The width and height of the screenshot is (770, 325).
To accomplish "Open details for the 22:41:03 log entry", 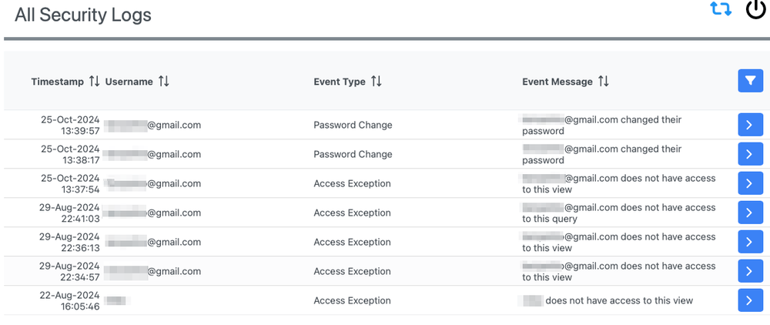I will pyautogui.click(x=750, y=213).
